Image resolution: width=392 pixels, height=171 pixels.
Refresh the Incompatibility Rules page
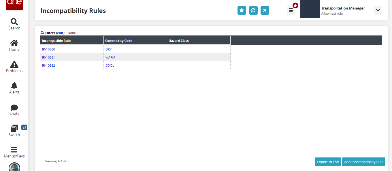(253, 10)
